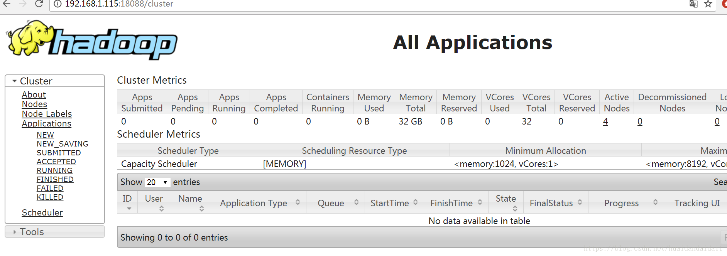Click the Scheduler Metrics heading

pyautogui.click(x=159, y=134)
